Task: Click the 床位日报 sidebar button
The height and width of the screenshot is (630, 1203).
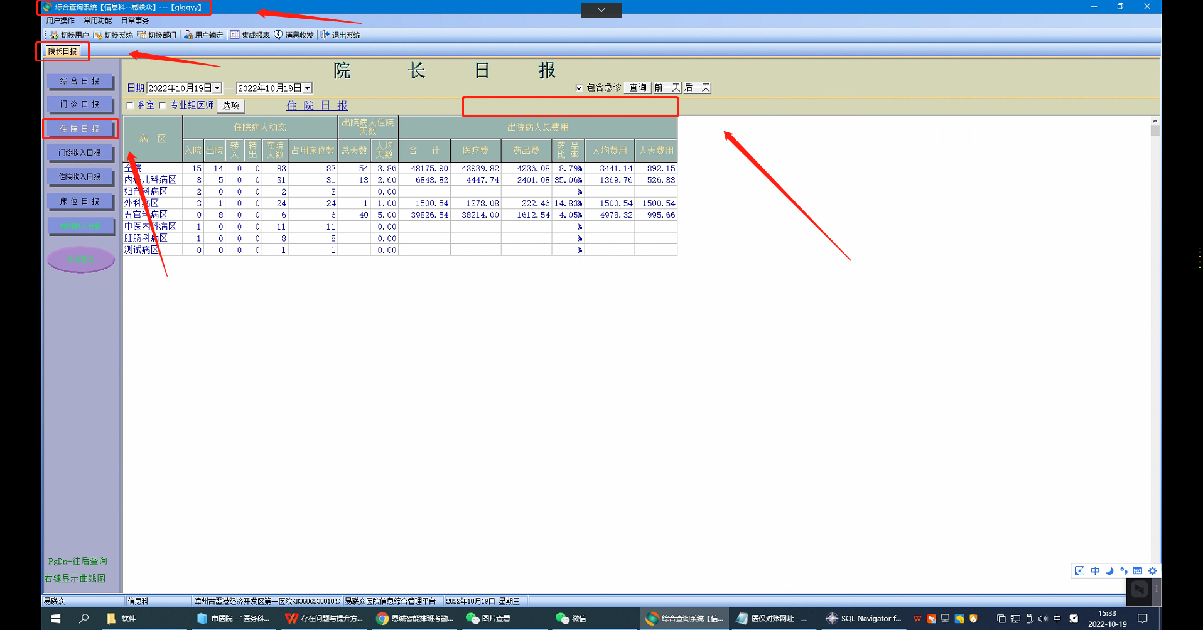Action: pyautogui.click(x=80, y=201)
